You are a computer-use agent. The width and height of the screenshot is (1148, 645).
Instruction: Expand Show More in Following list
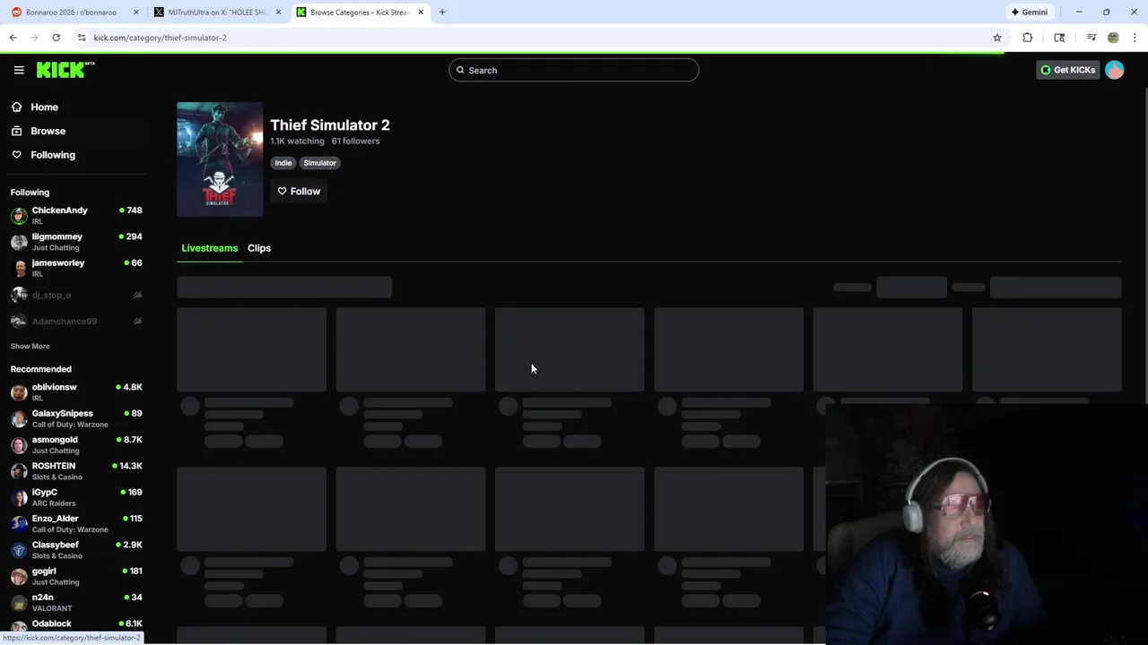coord(30,346)
